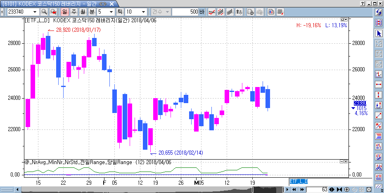Select the horizontal line drawing tool

(x=378, y=85)
